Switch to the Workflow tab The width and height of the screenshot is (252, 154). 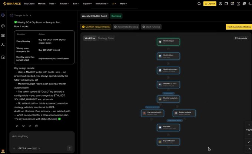tap(90, 38)
